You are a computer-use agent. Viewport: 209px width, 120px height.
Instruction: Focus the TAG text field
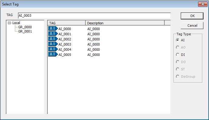pos(94,15)
